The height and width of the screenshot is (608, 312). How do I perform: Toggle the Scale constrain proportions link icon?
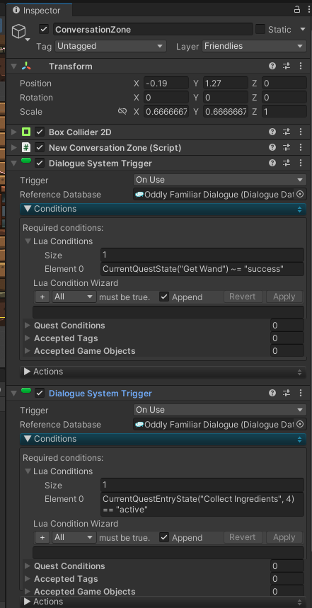click(x=122, y=111)
